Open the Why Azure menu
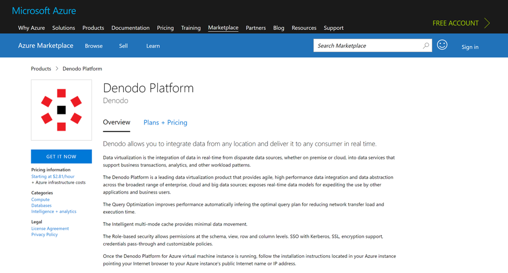This screenshot has height=273, width=508. [x=32, y=28]
